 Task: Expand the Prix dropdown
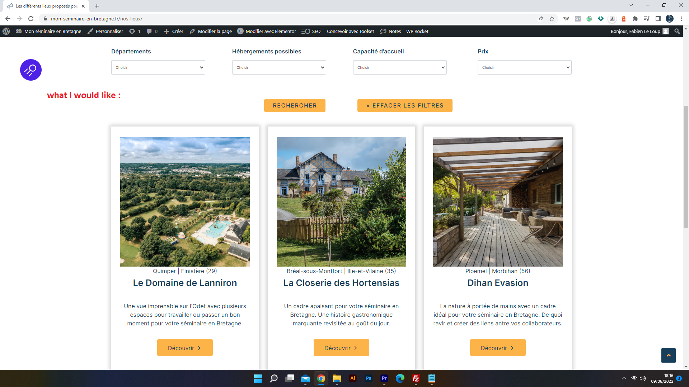[524, 67]
